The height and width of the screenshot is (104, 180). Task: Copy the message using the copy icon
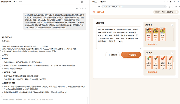[82, 9]
